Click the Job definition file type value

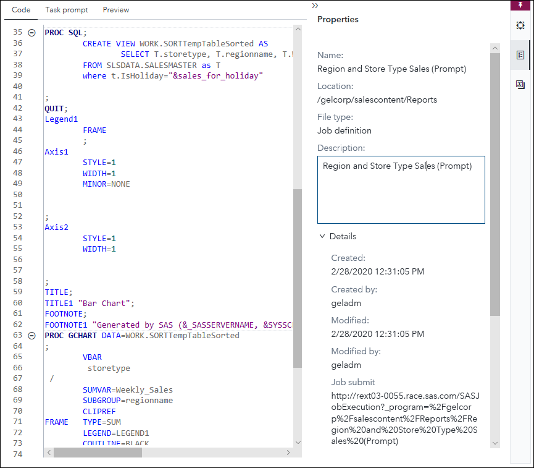point(344,130)
